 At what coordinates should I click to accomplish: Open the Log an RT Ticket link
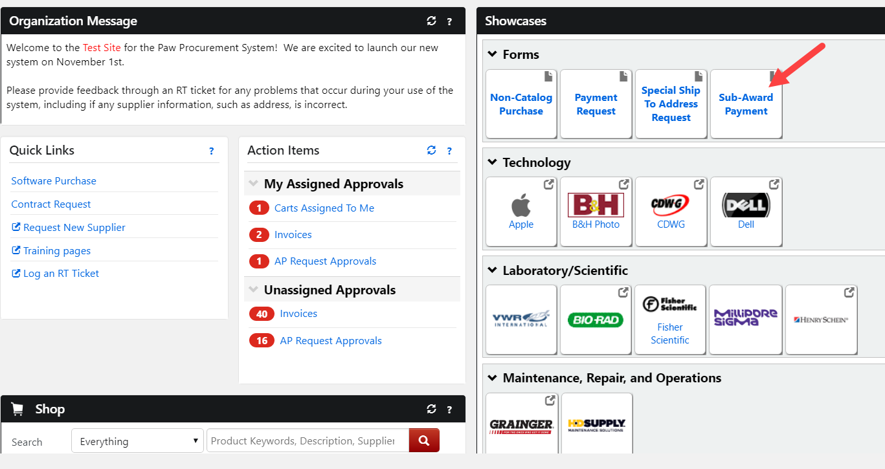[x=61, y=274]
